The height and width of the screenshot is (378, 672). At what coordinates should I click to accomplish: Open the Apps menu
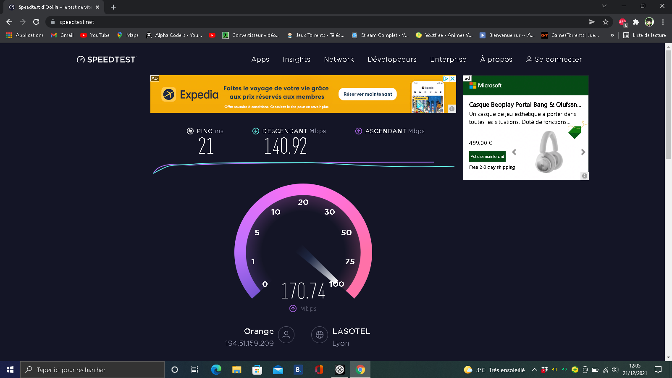point(260,59)
